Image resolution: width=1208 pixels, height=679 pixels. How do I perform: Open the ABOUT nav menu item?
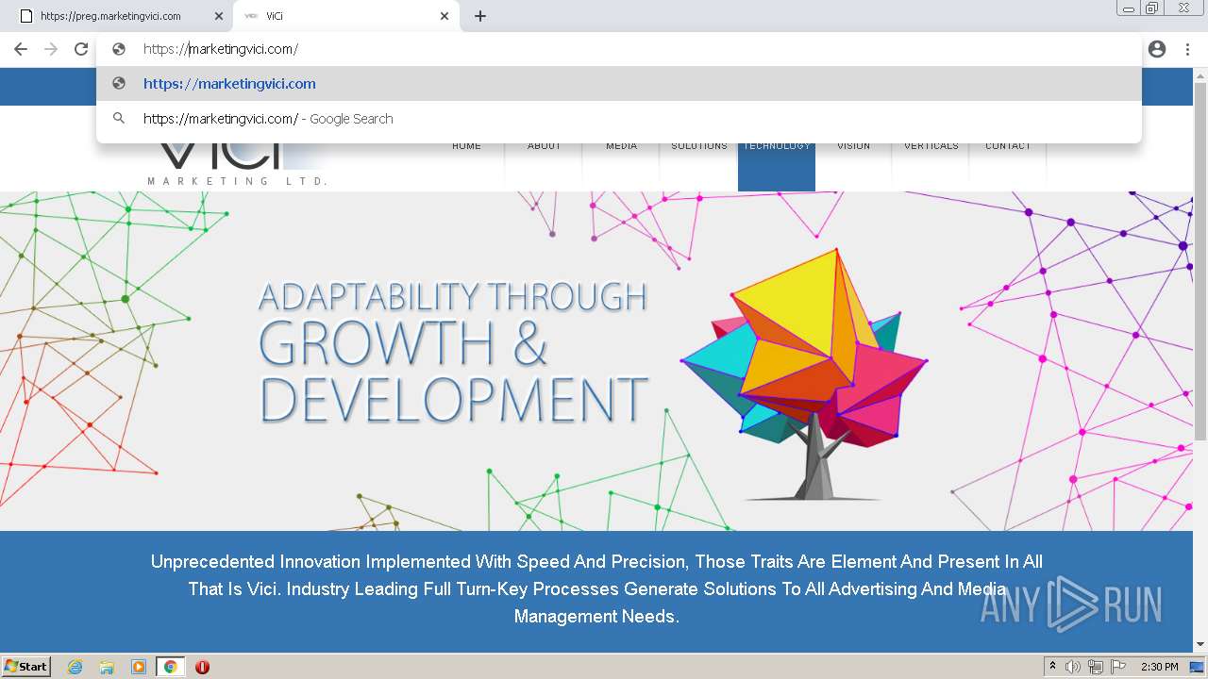point(544,146)
